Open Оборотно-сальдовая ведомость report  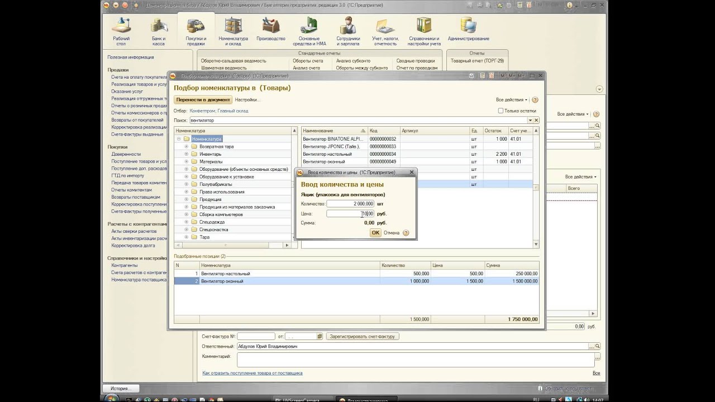(233, 61)
